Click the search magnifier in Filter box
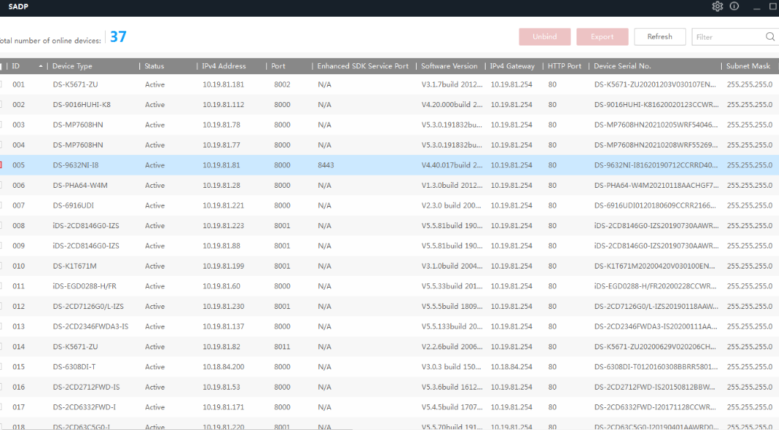The image size is (779, 430). click(769, 37)
